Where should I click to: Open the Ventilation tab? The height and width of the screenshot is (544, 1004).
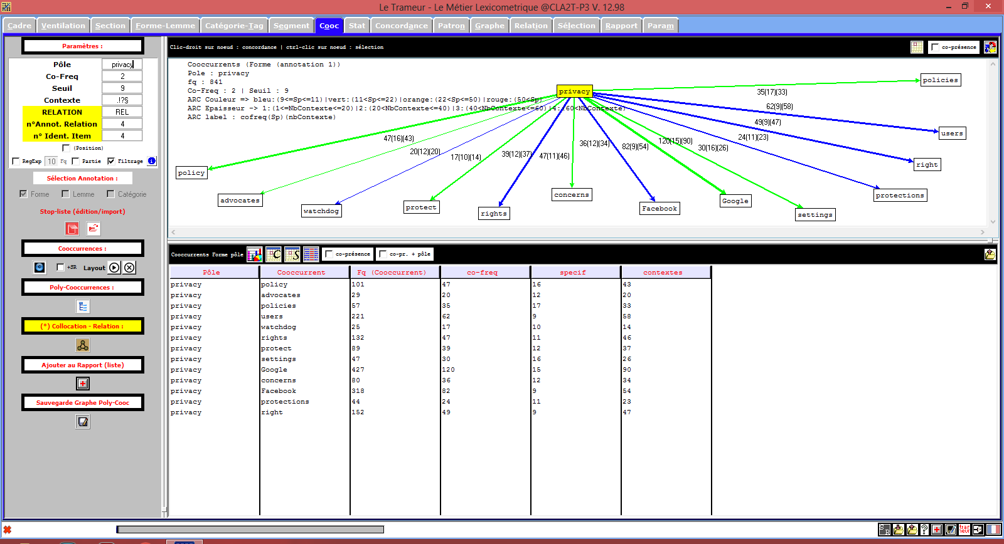click(x=63, y=26)
